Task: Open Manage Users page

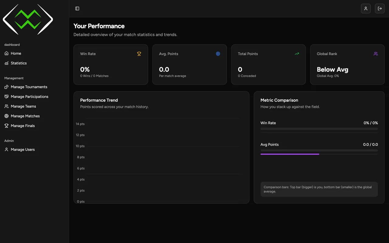Action: pyautogui.click(x=34, y=149)
